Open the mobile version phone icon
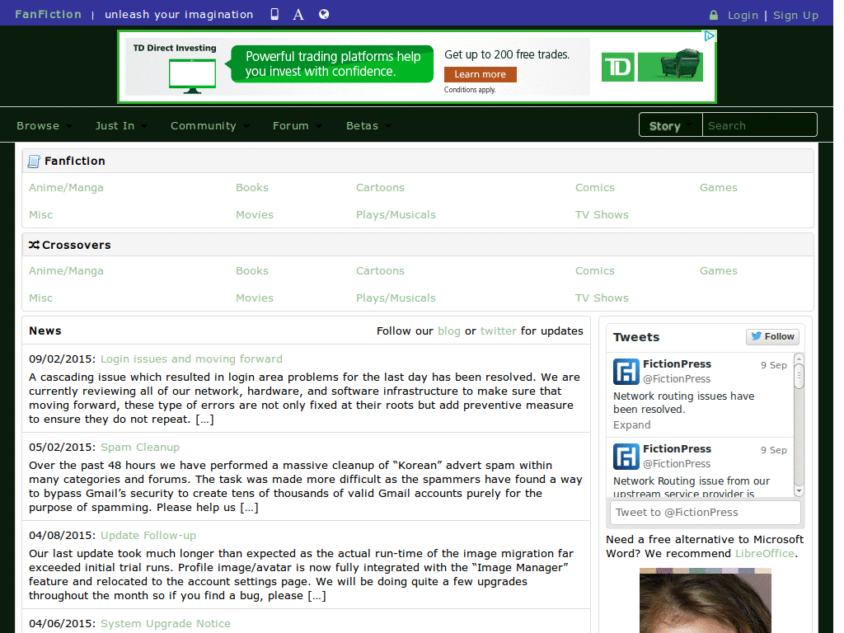This screenshot has height=633, width=844. coord(274,15)
